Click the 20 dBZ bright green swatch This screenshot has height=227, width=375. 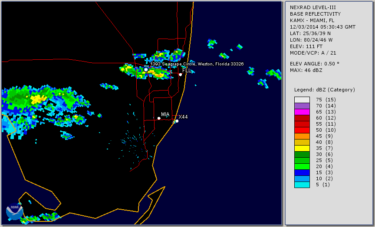tap(302, 167)
